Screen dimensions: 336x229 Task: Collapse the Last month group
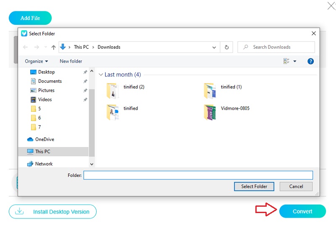101,75
